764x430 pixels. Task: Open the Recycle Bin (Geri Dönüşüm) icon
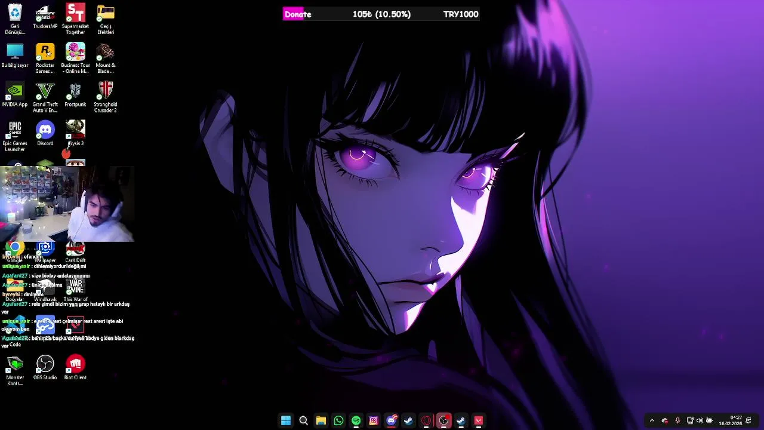(x=15, y=19)
